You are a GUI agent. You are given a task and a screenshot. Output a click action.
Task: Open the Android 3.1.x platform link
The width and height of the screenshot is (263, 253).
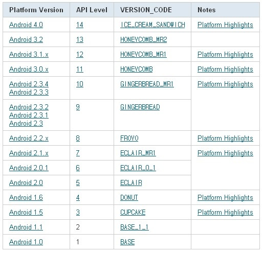29,55
